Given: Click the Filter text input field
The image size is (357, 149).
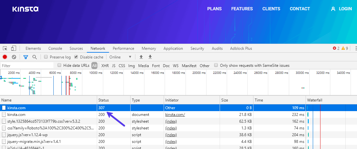Looking at the screenshot, I should pos(27,66).
